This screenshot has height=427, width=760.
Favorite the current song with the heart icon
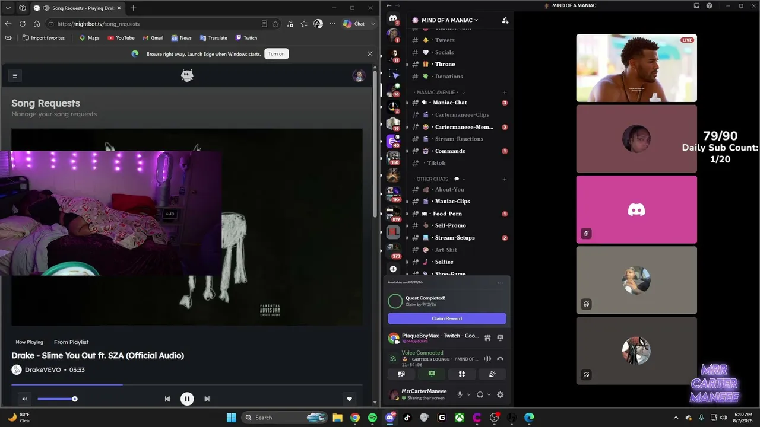click(349, 399)
